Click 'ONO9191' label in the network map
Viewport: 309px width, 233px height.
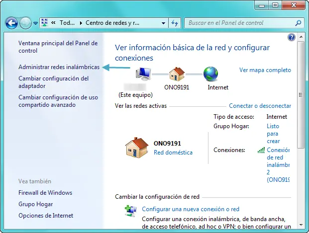[x=177, y=87]
